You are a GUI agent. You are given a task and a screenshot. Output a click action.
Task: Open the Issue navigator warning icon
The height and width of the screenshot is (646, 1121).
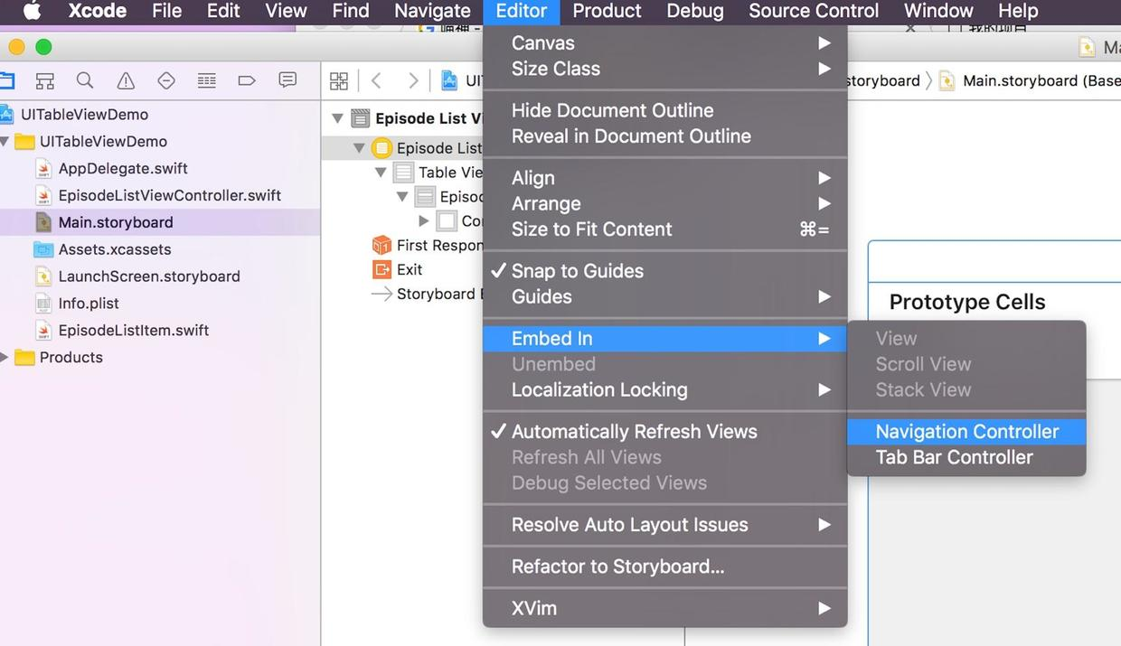126,80
